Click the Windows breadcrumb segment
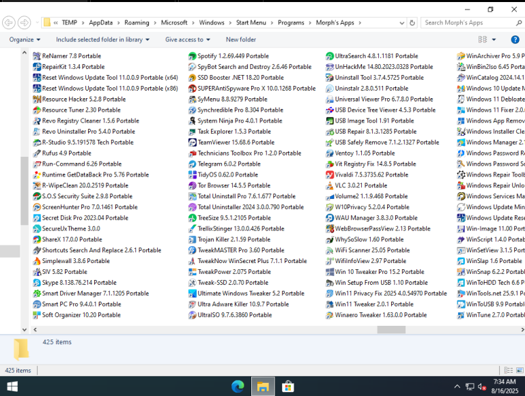Image resolution: width=525 pixels, height=396 pixels. tap(212, 22)
